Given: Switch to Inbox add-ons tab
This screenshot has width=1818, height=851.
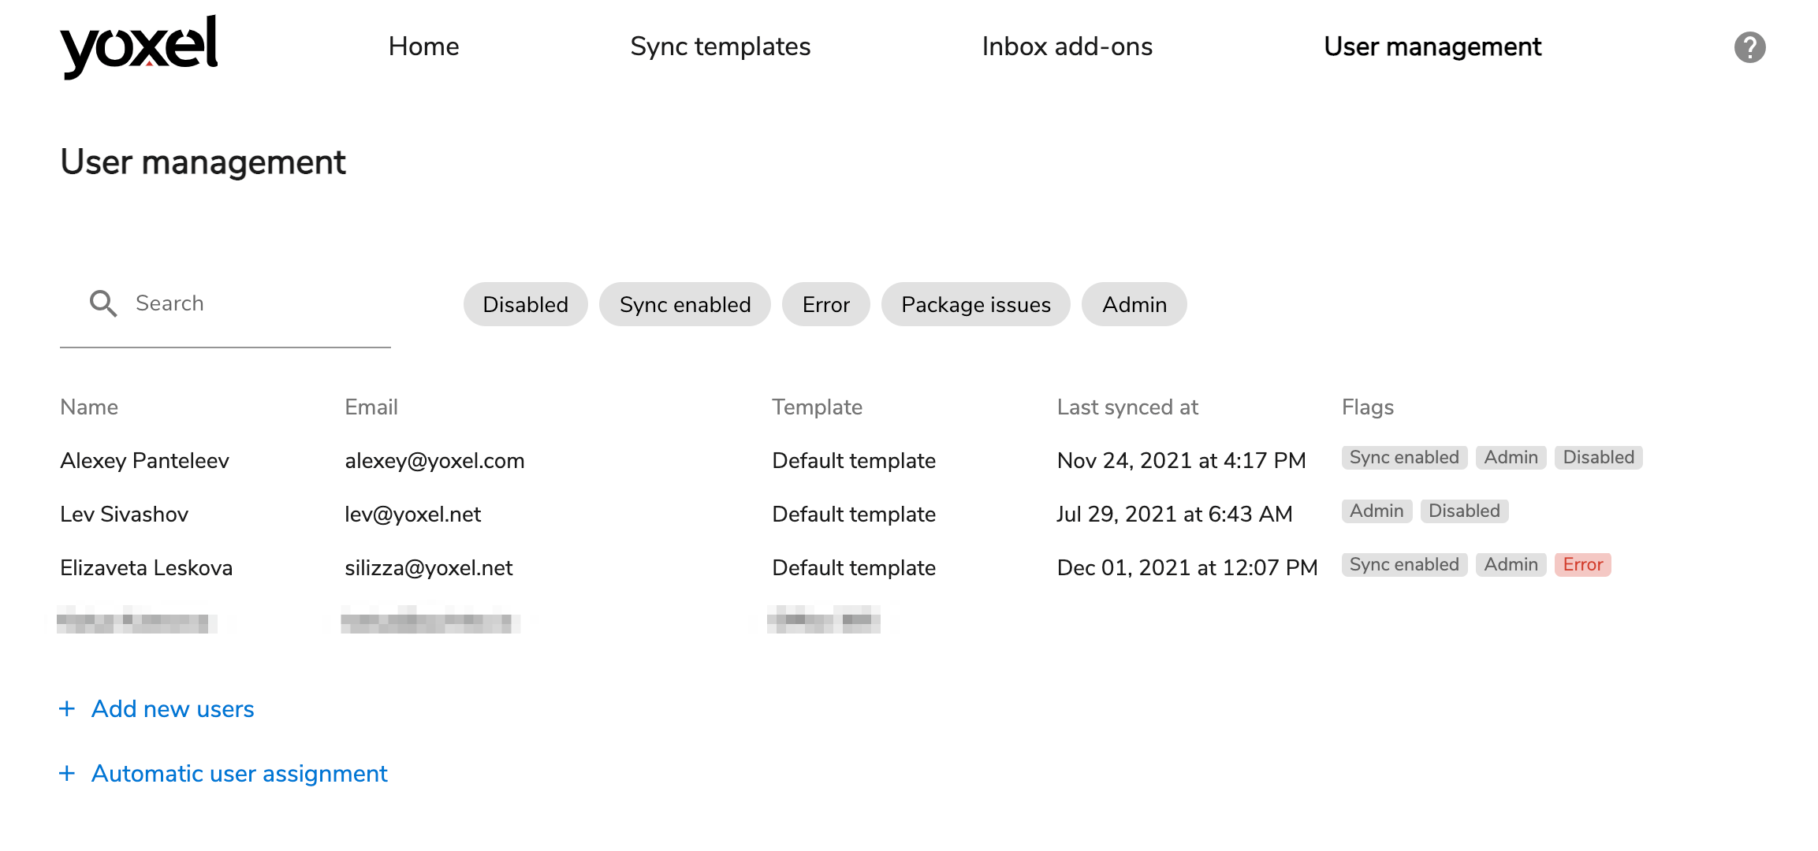Looking at the screenshot, I should pyautogui.click(x=1067, y=46).
